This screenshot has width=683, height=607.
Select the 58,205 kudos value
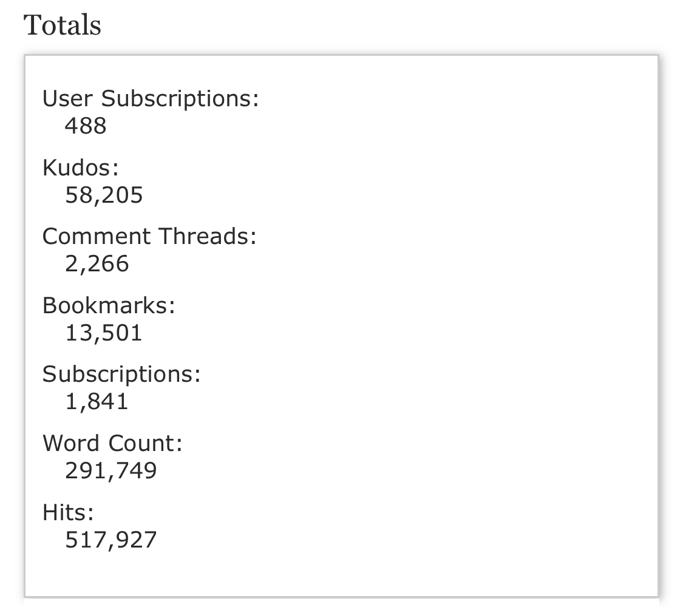(104, 195)
